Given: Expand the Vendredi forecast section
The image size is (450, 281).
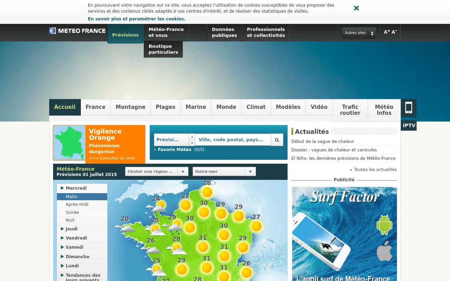Looking at the screenshot, I should [x=82, y=238].
